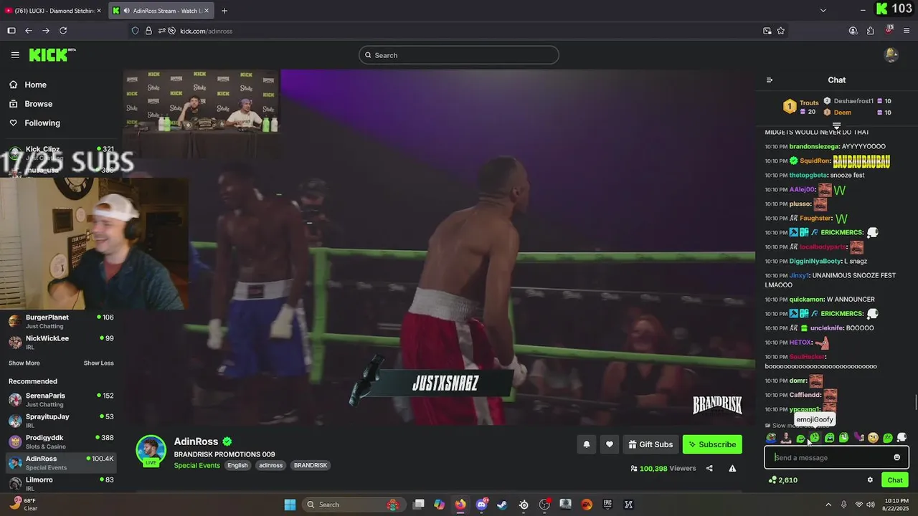Mute the AdinRoss Stream tab audio
The image size is (918, 516).
coord(126,11)
